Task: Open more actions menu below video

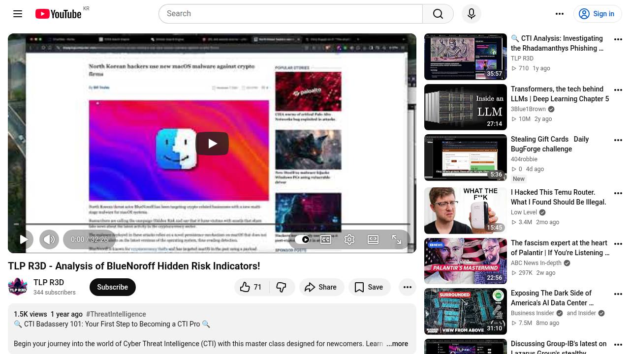Action: [408, 287]
